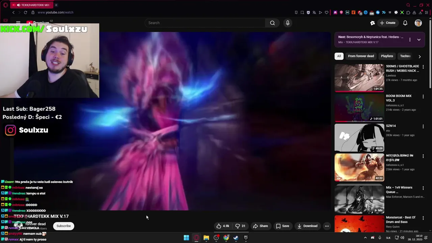The height and width of the screenshot is (243, 432).
Task: Select the All filter chip
Action: tap(339, 56)
